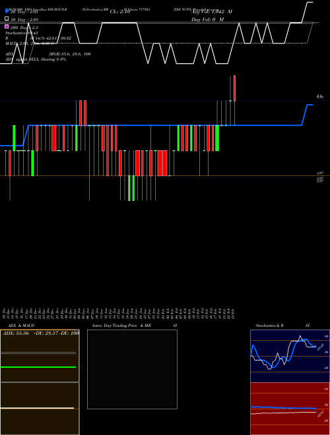The height and width of the screenshot is (435, 330).
Task: Click the 2.10 price axis label
Action: tap(320, 96)
